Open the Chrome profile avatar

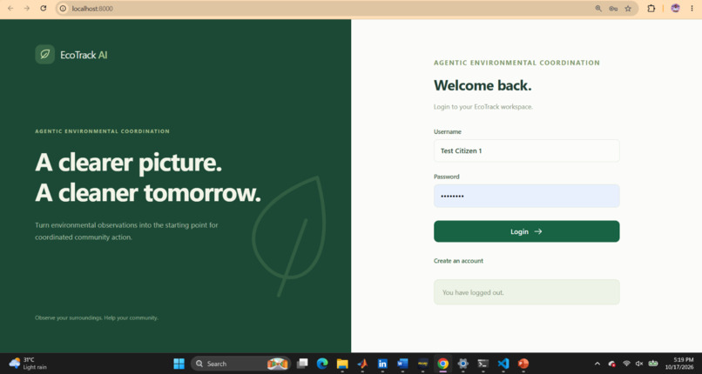coord(675,9)
